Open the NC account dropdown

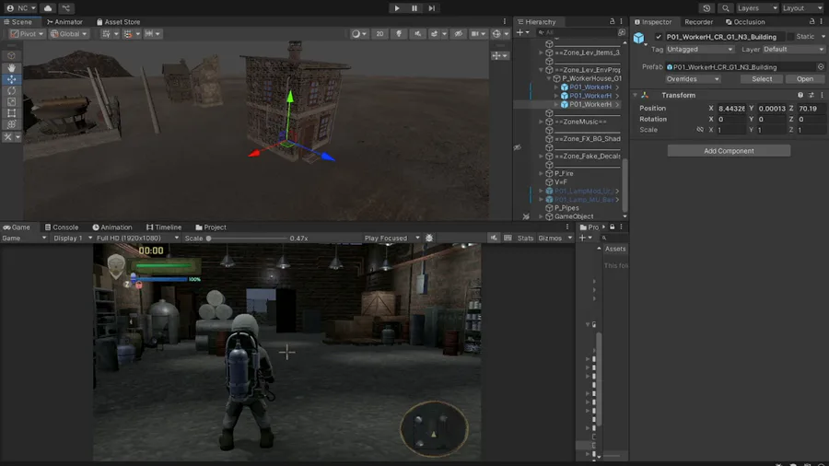click(x=22, y=8)
